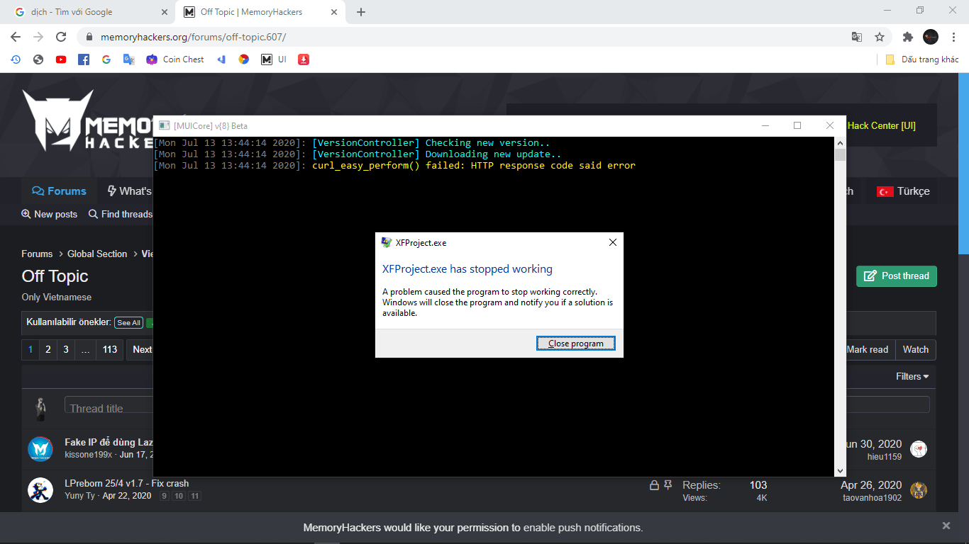
Task: Open the globe bookmark icon
Action: click(x=38, y=59)
